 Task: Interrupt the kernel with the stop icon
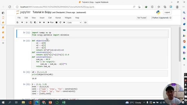pyautogui.click(x=56, y=22)
